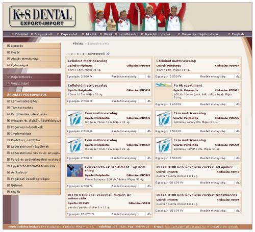Viewport: 255px width, 232px height.
Task: Switch the site to English
Action: coord(238,34)
